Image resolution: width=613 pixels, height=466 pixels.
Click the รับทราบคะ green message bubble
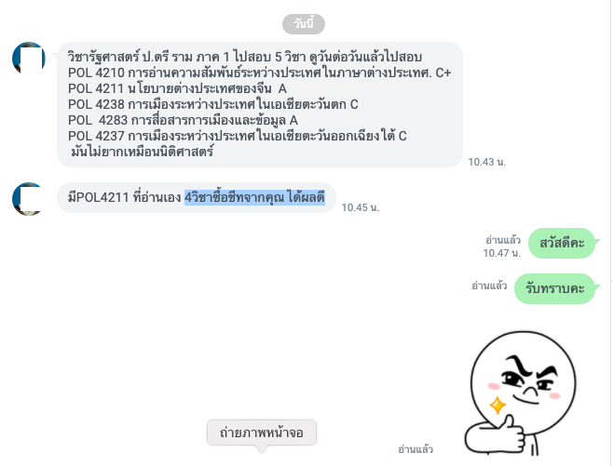(554, 289)
